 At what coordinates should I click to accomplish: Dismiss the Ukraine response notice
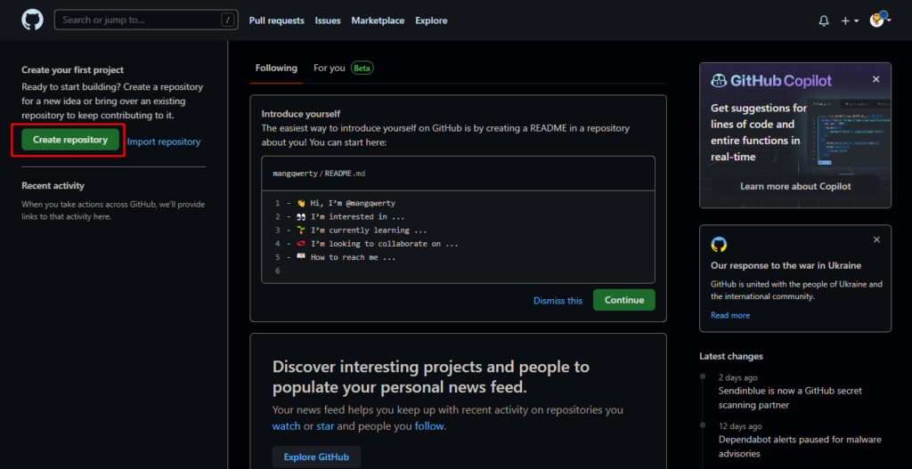[x=875, y=240]
